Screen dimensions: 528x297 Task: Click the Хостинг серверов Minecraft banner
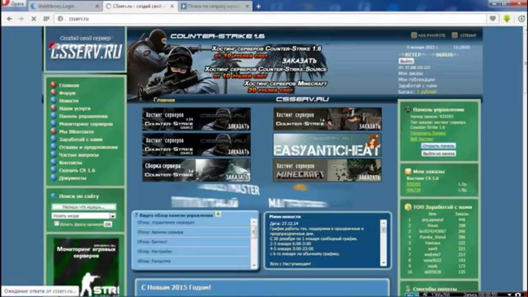(328, 170)
